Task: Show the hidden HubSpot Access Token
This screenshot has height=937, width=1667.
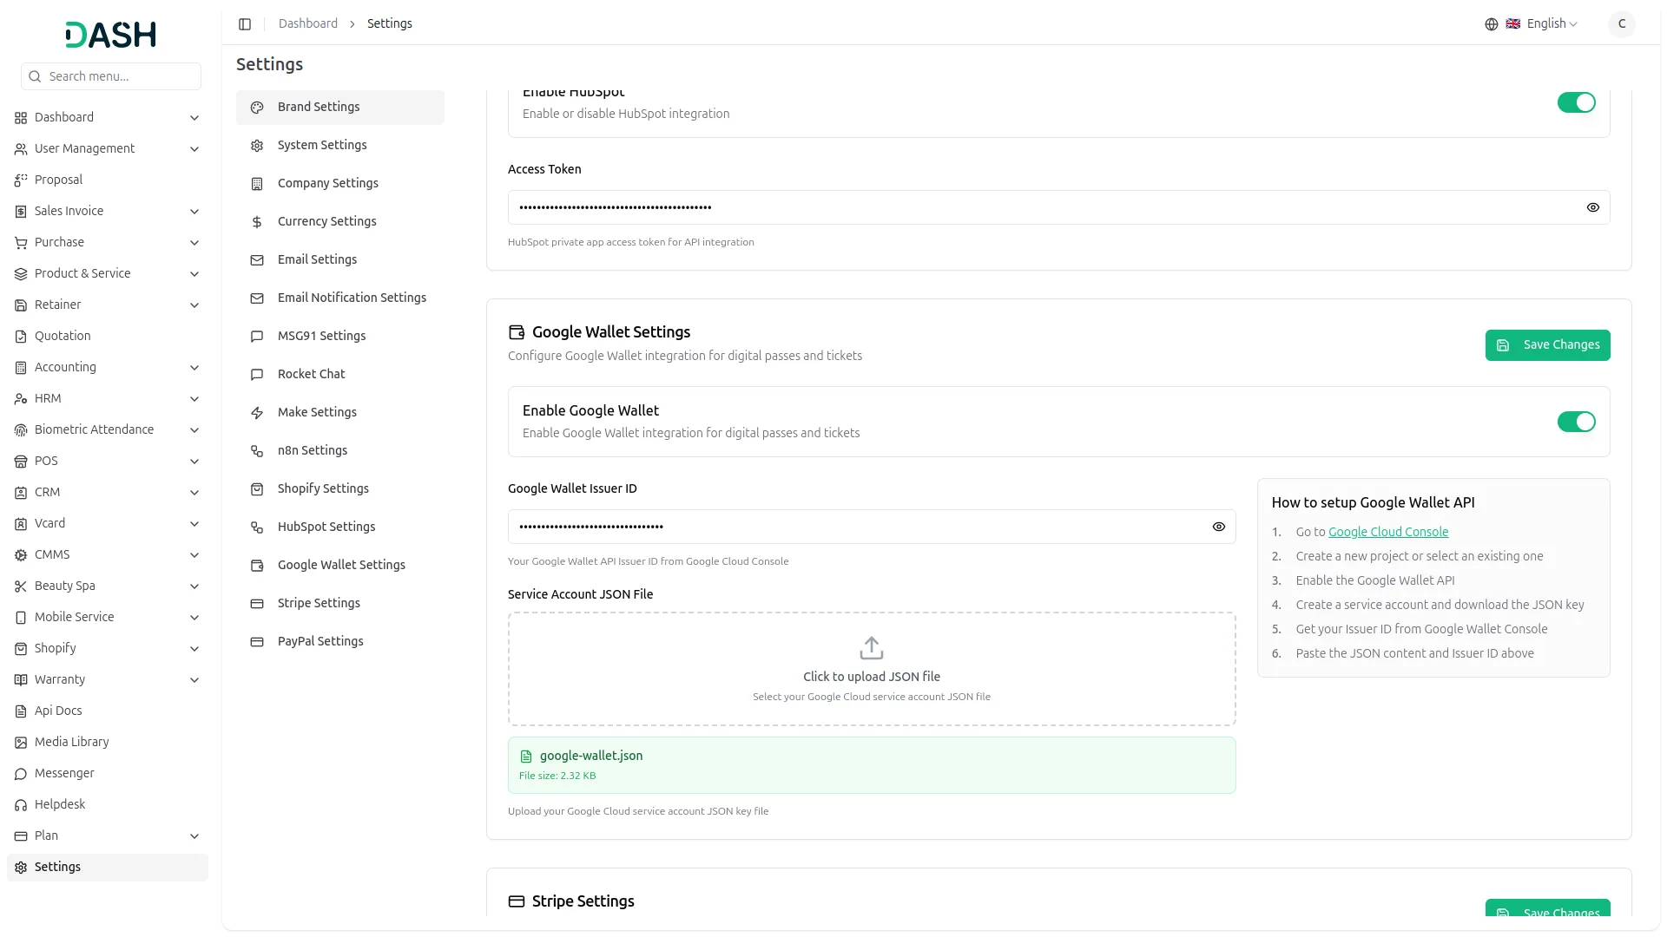Action: [1592, 207]
